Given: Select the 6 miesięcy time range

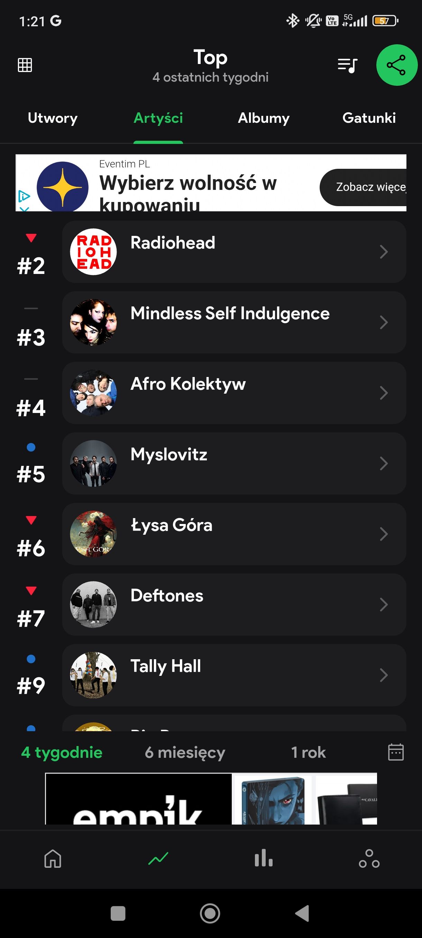Looking at the screenshot, I should click(185, 752).
